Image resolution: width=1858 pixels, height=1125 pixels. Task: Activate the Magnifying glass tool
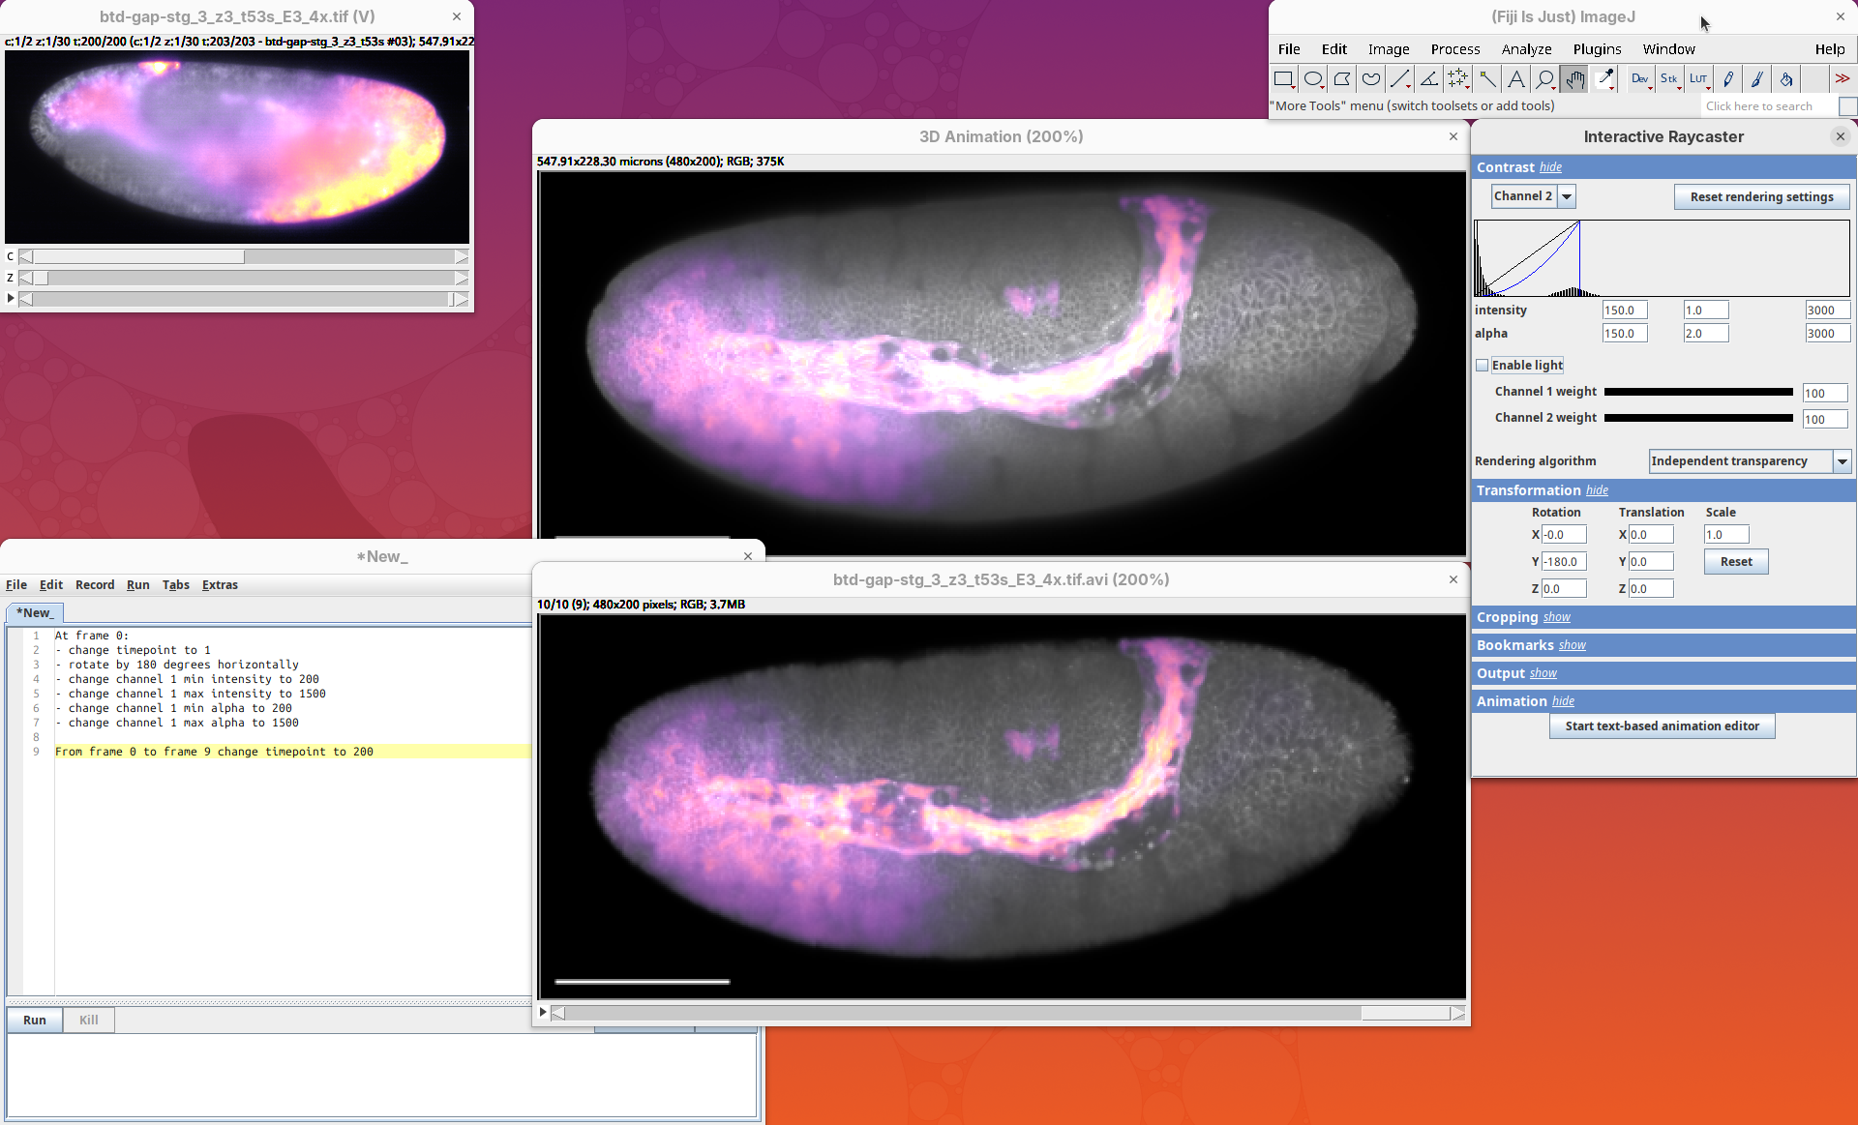1545,79
